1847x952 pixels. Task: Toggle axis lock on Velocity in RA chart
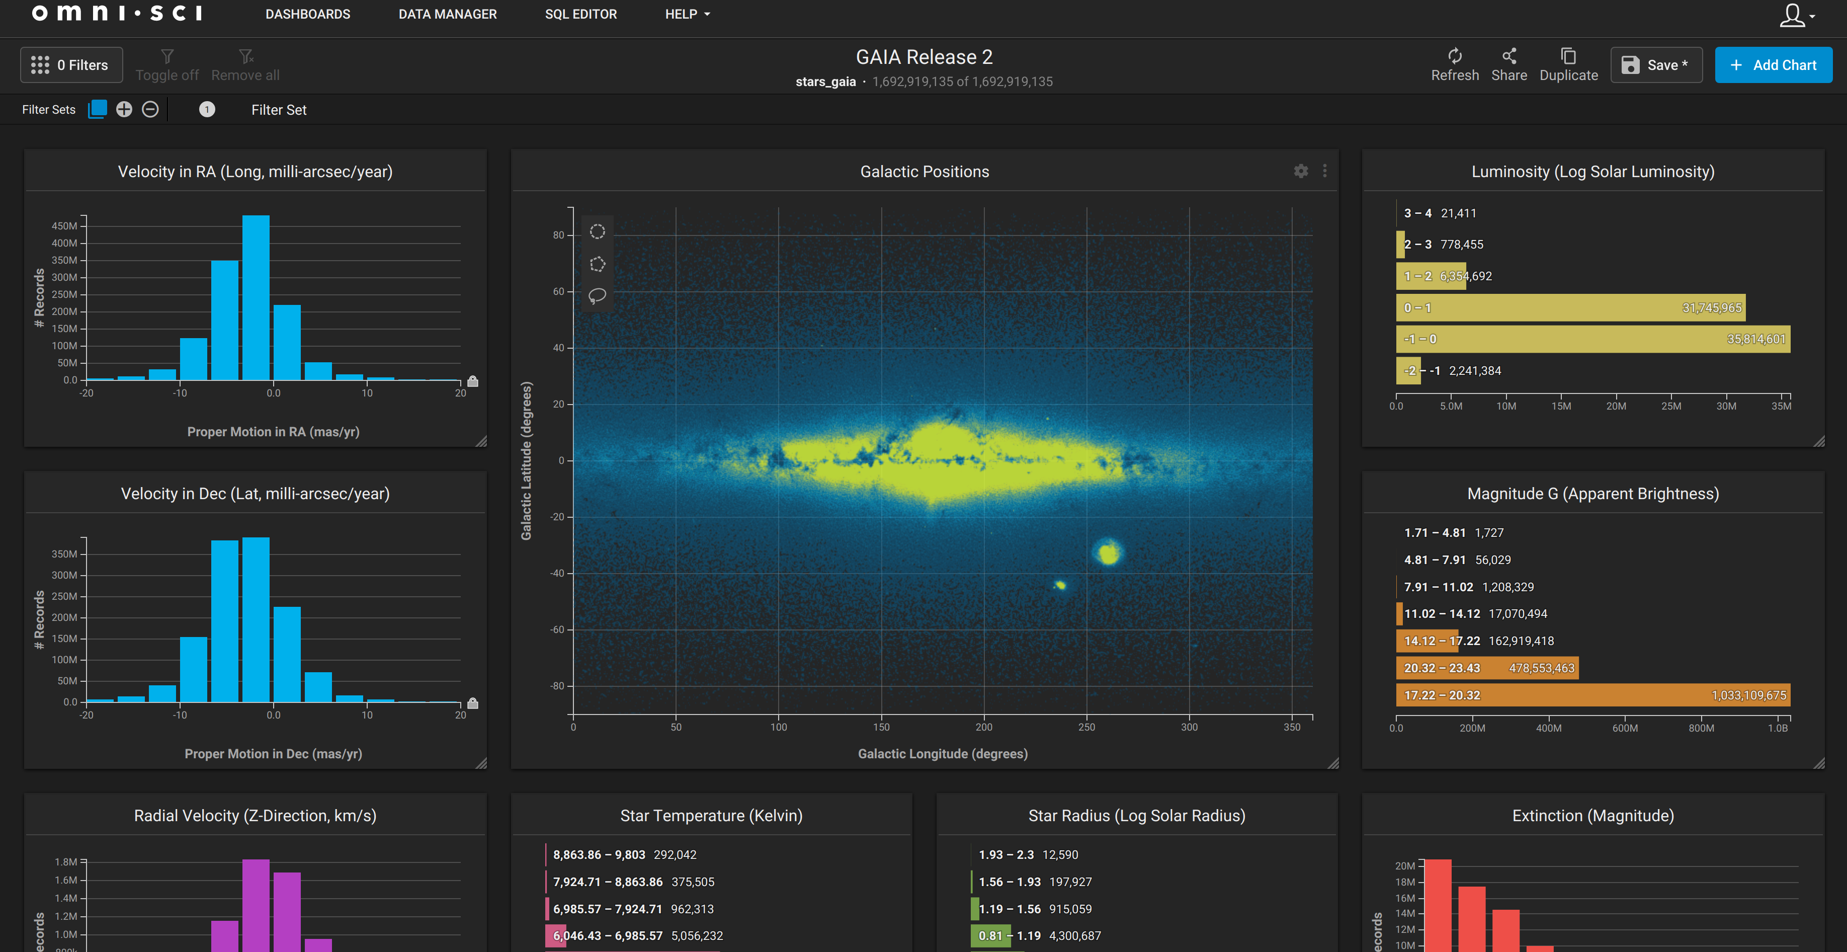(472, 381)
